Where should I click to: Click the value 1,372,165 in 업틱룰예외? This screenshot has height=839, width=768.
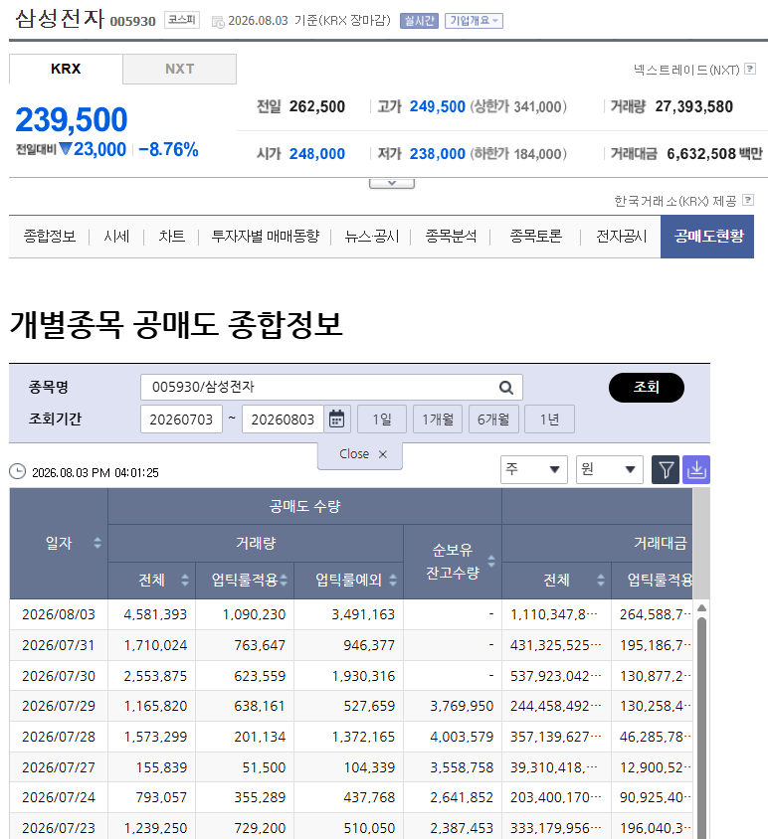(363, 737)
